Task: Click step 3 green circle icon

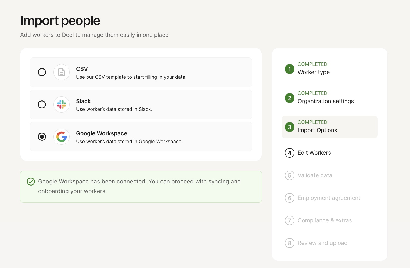Action: coord(290,127)
